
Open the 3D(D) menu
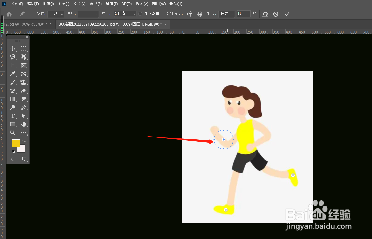(x=127, y=4)
